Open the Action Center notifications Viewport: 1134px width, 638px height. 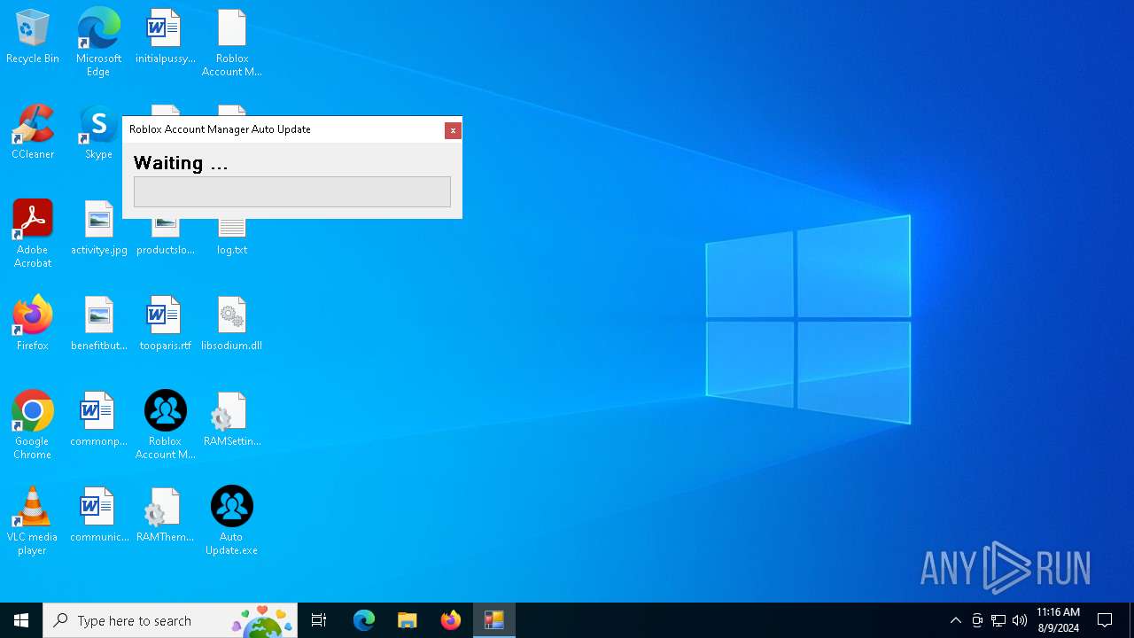point(1105,620)
